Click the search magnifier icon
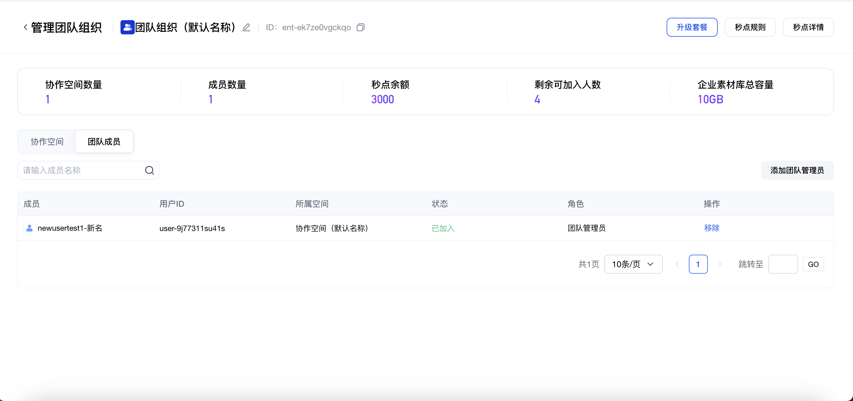Image resolution: width=853 pixels, height=401 pixels. tap(149, 170)
